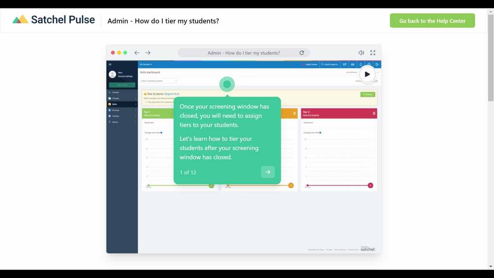Click the Satchel Pulse logo
The width and height of the screenshot is (494, 278).
(54, 20)
